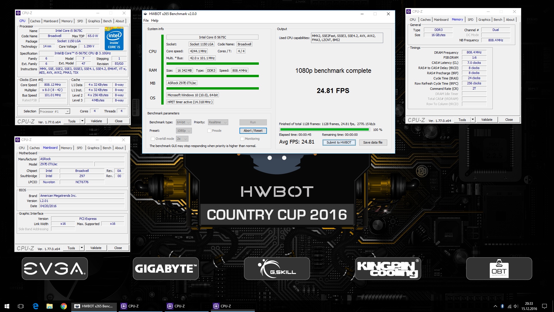The image size is (554, 312).
Task: Toggle the Pmode checkbox
Action: (x=209, y=131)
